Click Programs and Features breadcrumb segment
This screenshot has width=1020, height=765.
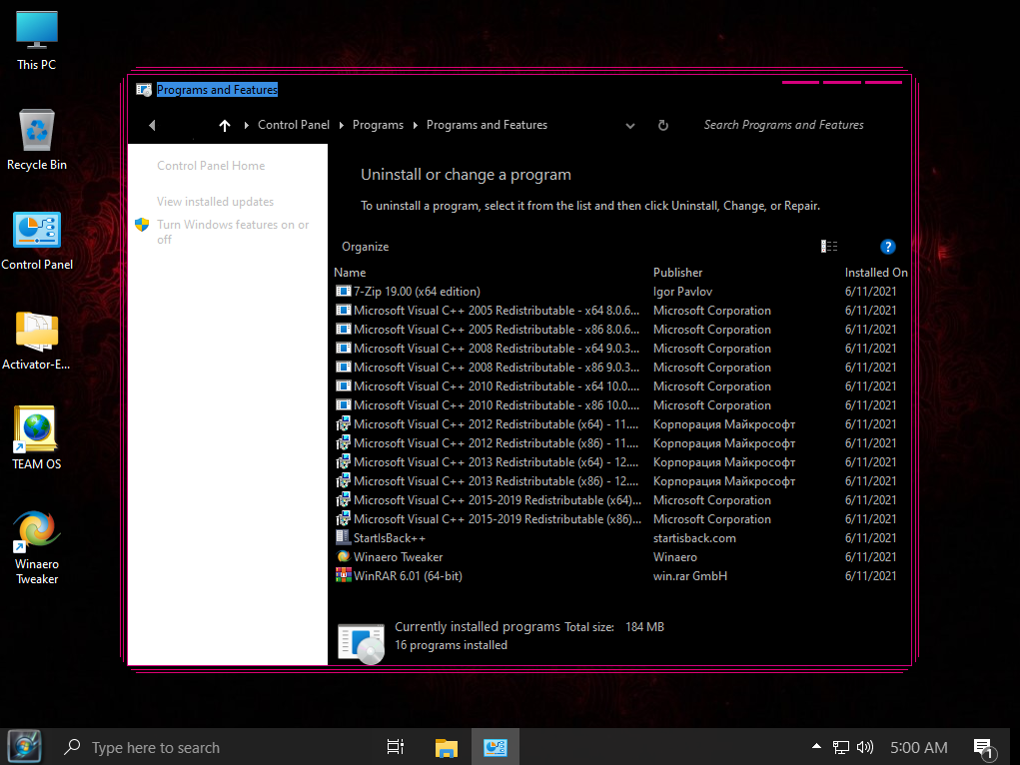coord(487,125)
